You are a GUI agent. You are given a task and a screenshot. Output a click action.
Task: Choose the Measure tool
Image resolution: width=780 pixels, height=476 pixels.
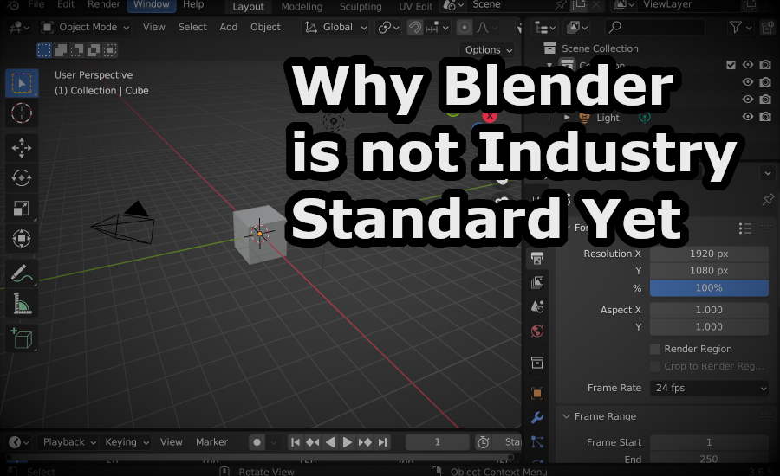pos(22,304)
